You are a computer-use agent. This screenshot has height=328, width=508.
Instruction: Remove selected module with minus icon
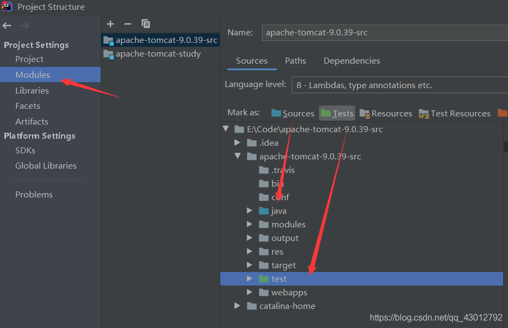128,24
